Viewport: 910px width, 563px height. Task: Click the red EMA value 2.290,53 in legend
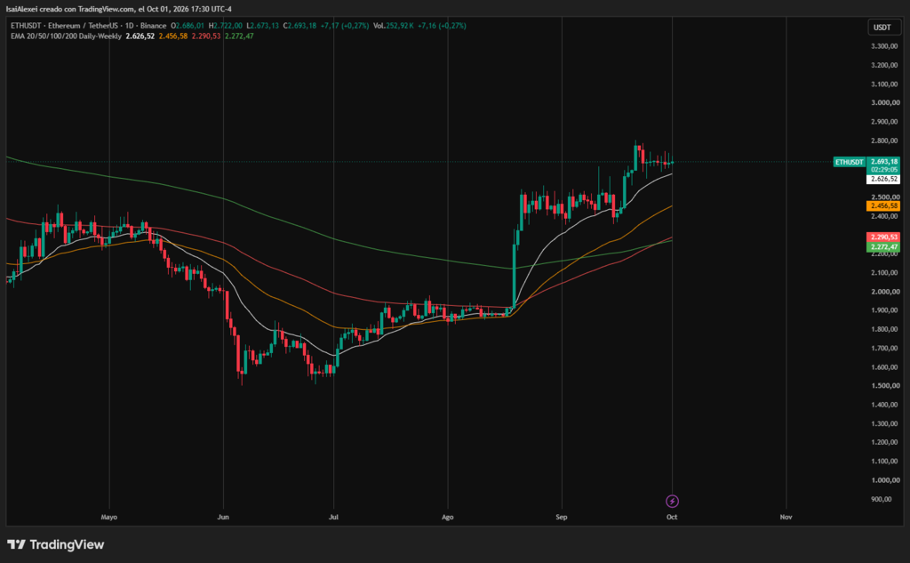206,36
